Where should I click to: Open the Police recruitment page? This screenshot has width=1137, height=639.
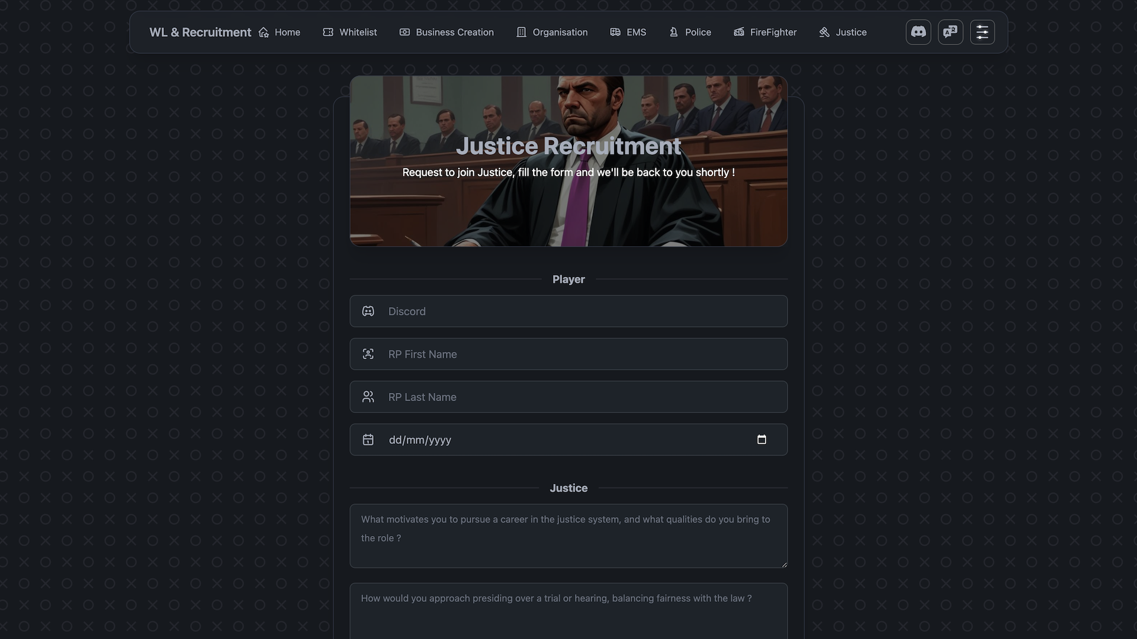(690, 32)
